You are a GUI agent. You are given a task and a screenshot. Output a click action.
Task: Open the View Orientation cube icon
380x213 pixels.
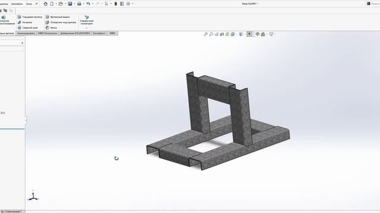coord(233,34)
